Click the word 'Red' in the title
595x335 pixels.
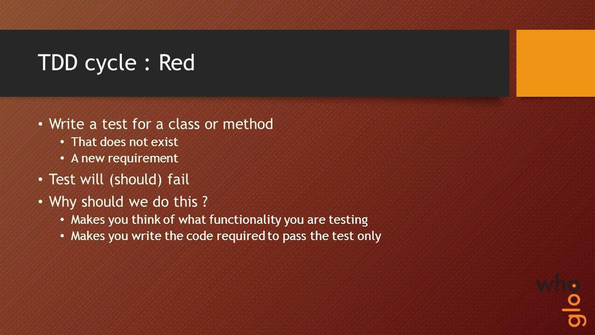point(177,63)
